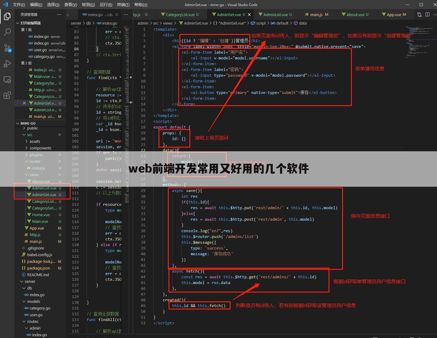Viewport: 437px width, 338px height.
Task: Click line number 22 in AdminSet.vue editor
Action: (143, 150)
